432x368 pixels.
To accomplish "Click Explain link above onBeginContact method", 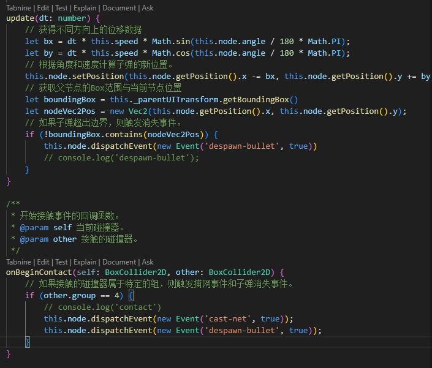I will click(85, 262).
